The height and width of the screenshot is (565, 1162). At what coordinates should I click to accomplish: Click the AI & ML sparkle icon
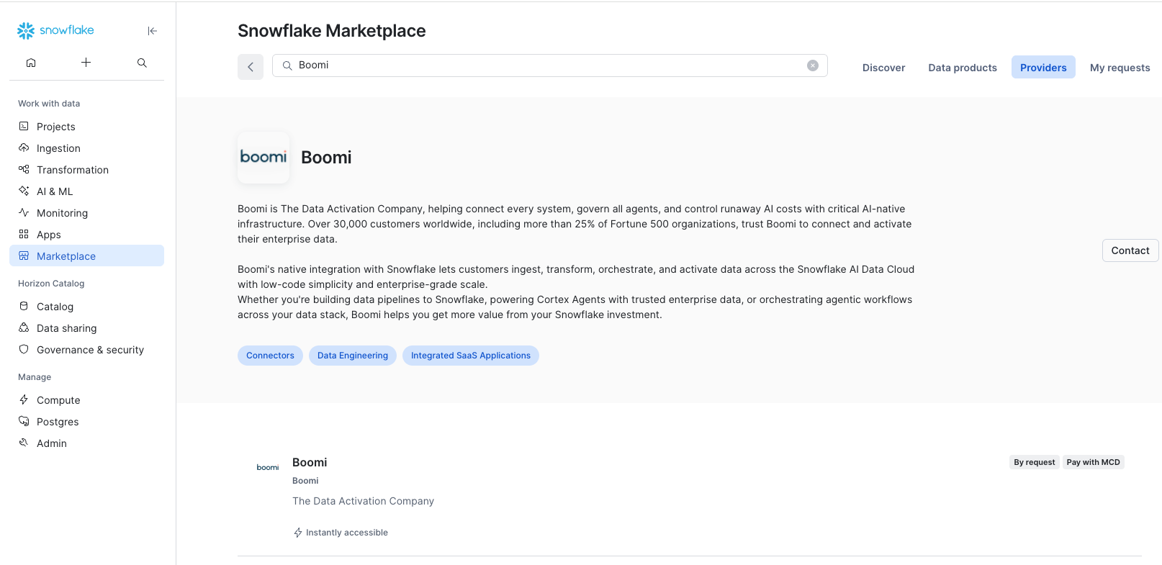point(24,191)
